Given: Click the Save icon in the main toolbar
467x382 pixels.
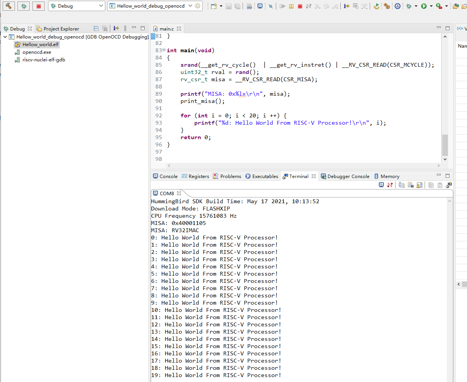Looking at the screenshot, I should (229, 6).
